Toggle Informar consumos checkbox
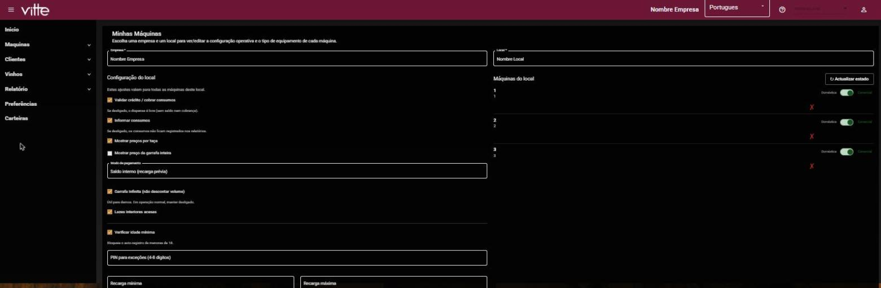 click(x=109, y=120)
